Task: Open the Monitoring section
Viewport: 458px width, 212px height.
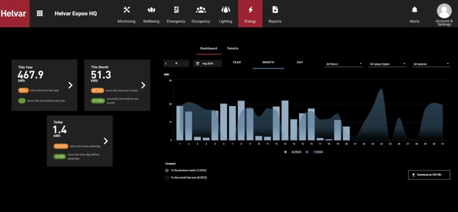Action: pos(126,14)
